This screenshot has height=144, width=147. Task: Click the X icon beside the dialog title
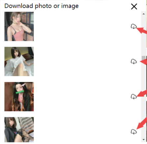134,7
